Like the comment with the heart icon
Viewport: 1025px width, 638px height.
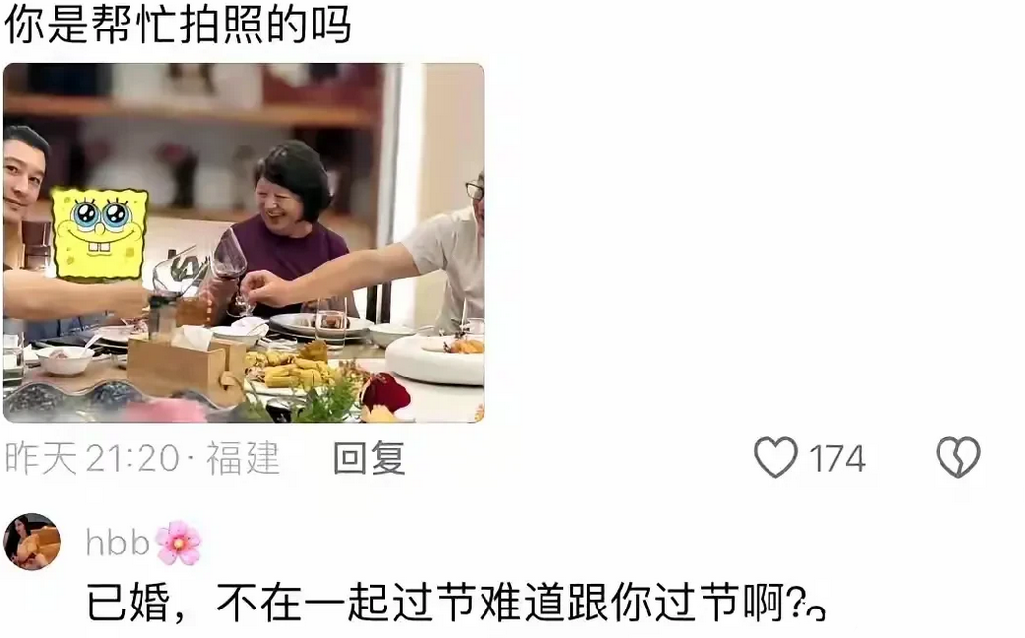[775, 457]
